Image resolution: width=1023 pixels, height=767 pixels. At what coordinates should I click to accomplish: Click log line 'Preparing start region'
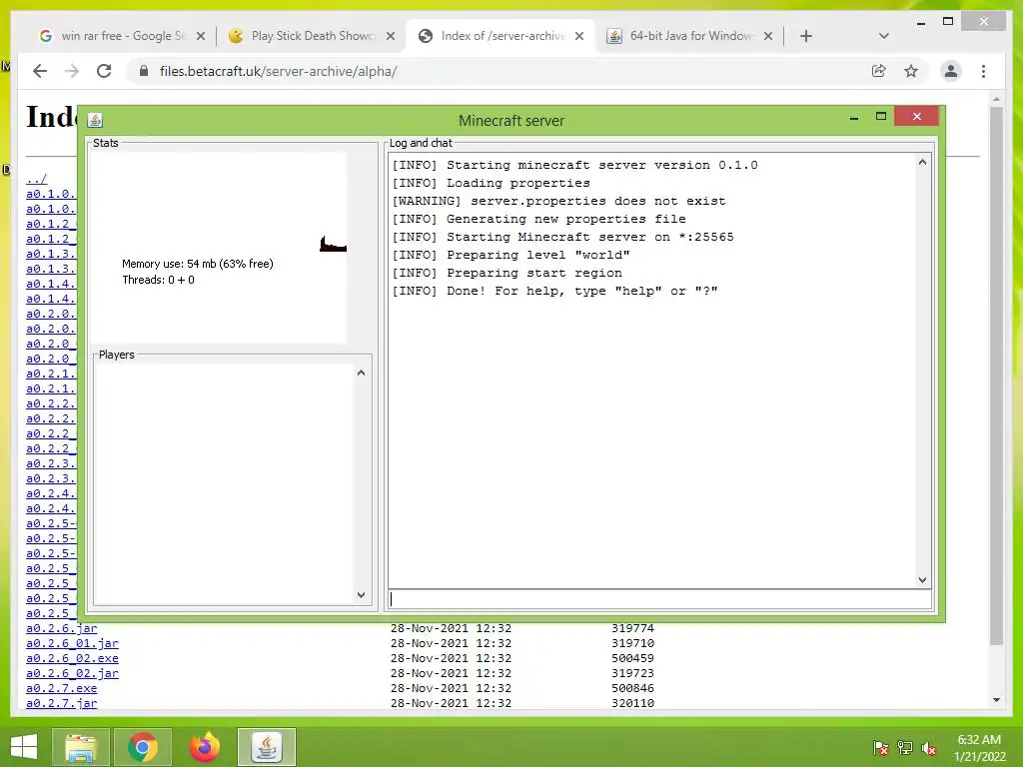tap(534, 274)
